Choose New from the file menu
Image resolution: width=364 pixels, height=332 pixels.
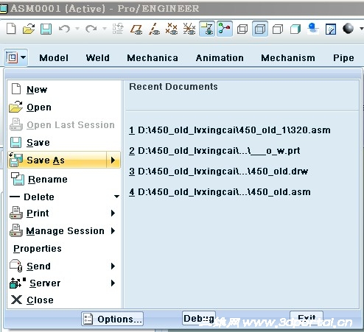64,89
